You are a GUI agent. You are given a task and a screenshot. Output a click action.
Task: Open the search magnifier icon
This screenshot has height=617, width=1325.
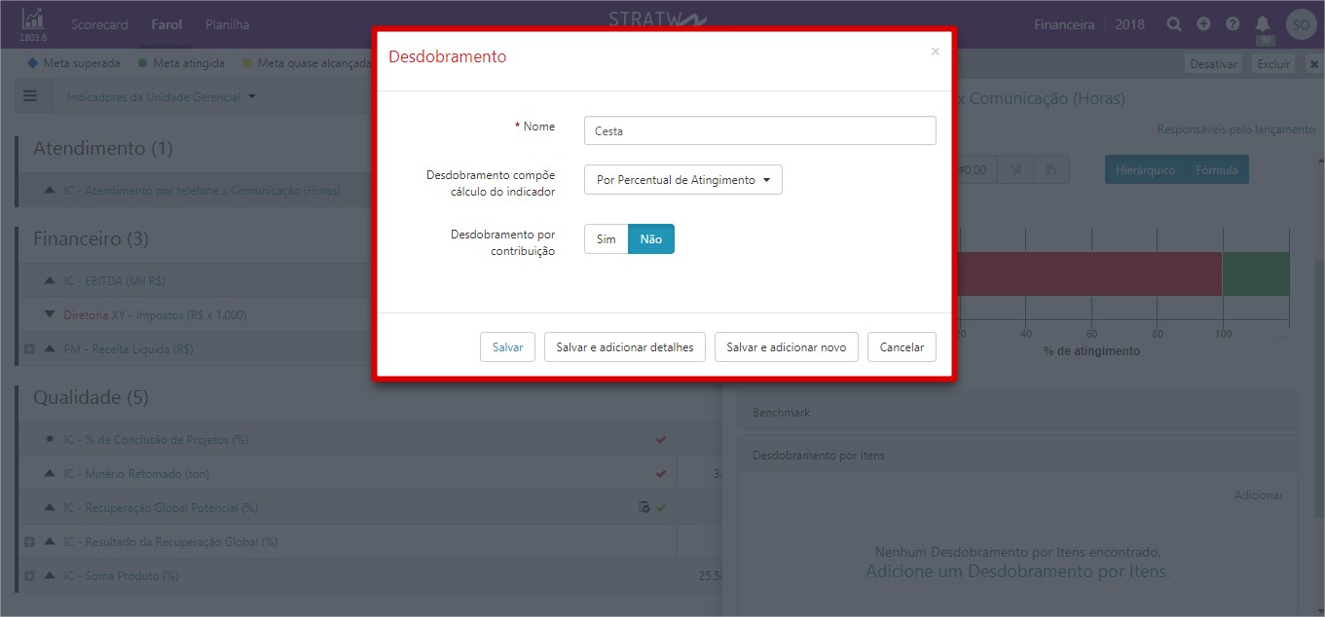coord(1175,24)
